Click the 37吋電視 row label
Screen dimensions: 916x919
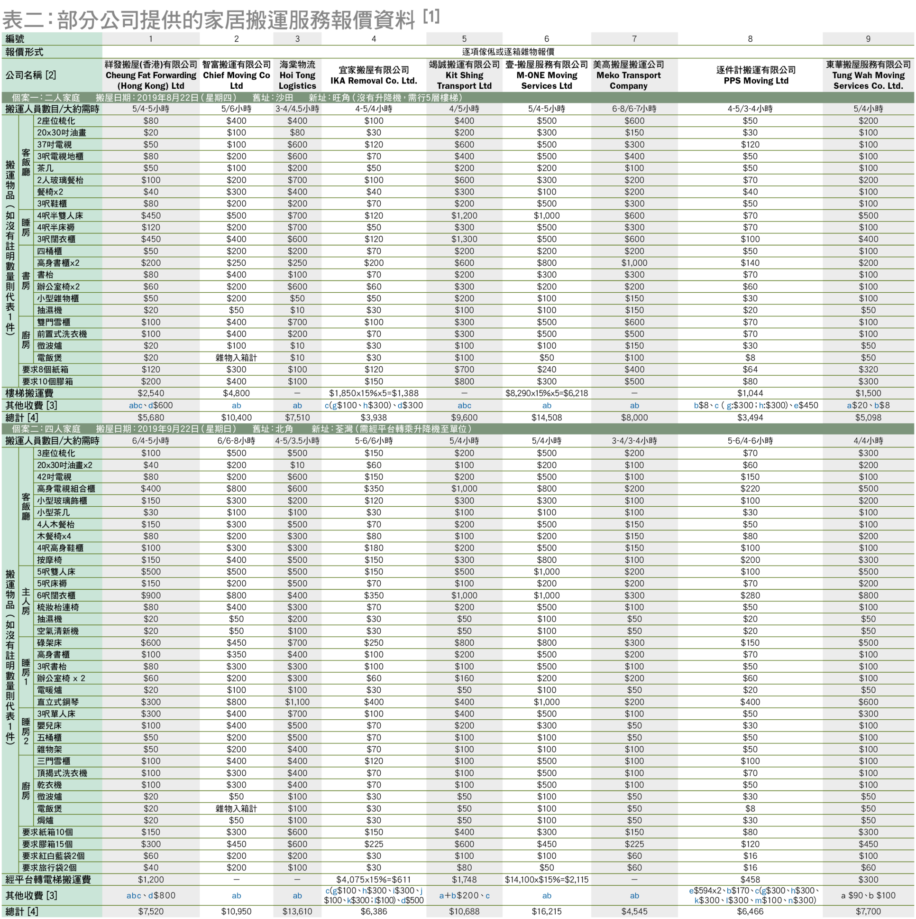tap(54, 145)
